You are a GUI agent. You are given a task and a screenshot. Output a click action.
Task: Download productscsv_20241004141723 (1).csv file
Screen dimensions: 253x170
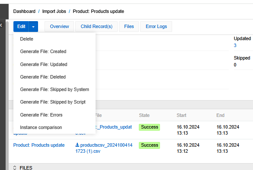pos(104,148)
